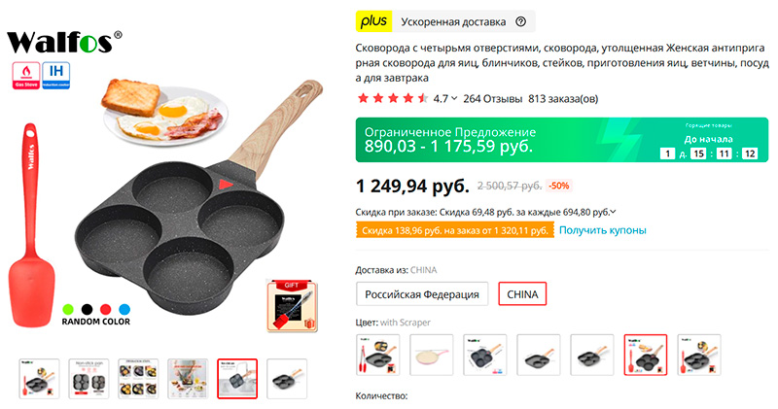
Task: Choose the pink pan color variant
Action: coord(432,355)
